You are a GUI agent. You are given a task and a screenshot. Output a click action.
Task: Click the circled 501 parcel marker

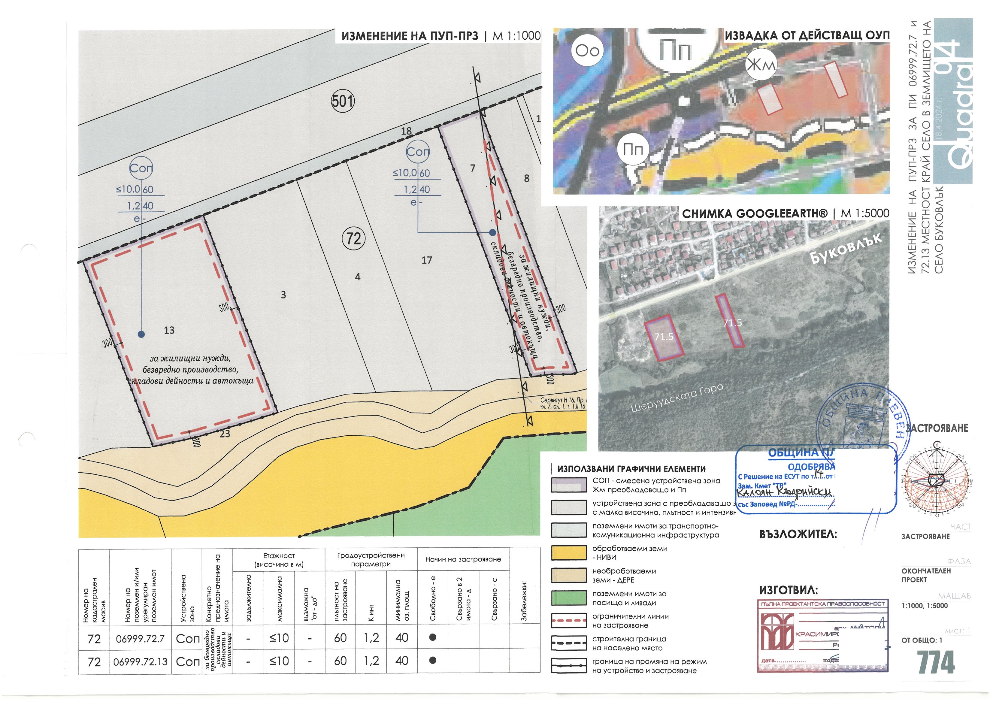tap(343, 101)
